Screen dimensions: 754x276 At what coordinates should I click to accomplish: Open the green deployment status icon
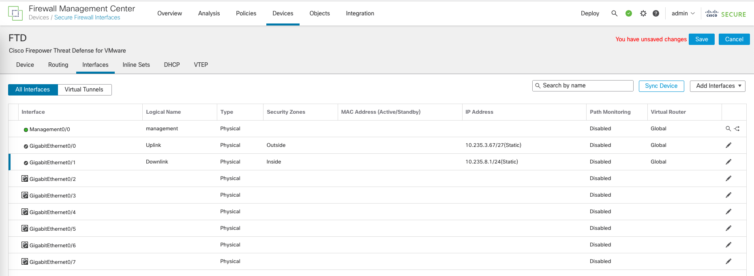click(629, 13)
